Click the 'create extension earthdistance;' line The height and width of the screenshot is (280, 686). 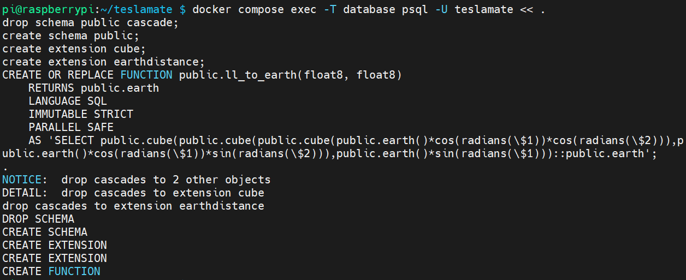pos(103,62)
